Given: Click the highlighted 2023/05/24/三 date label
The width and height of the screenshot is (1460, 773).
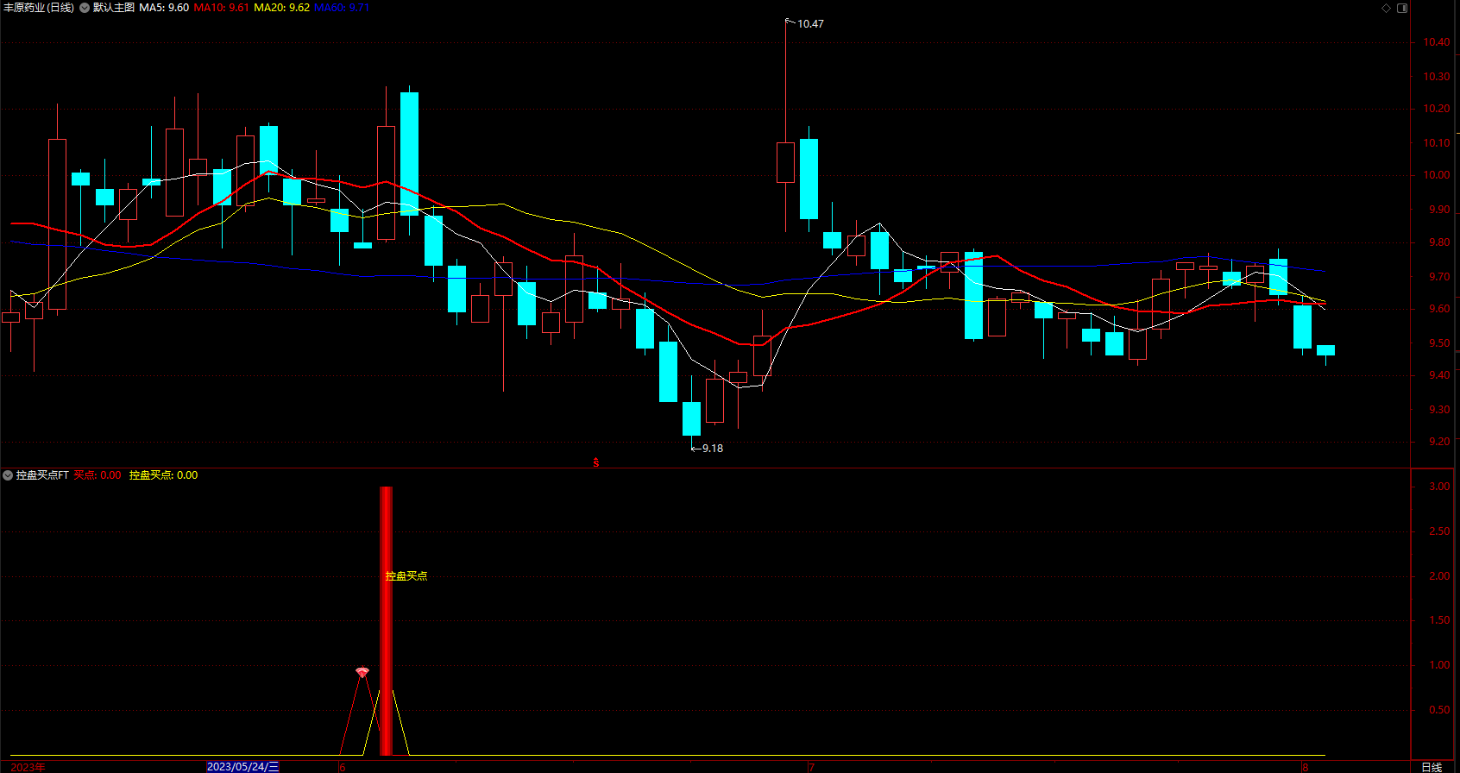Looking at the screenshot, I should [x=243, y=766].
